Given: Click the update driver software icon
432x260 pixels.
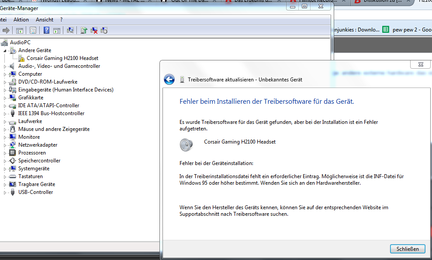Looking at the screenshot, I should click(84, 30).
